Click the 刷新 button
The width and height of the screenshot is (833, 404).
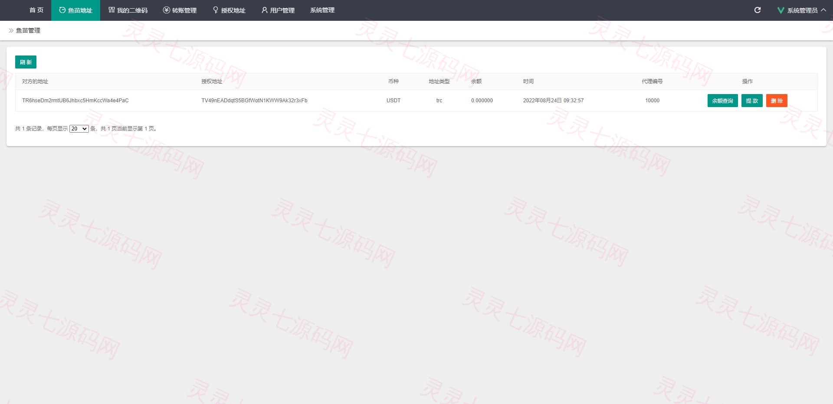point(26,62)
